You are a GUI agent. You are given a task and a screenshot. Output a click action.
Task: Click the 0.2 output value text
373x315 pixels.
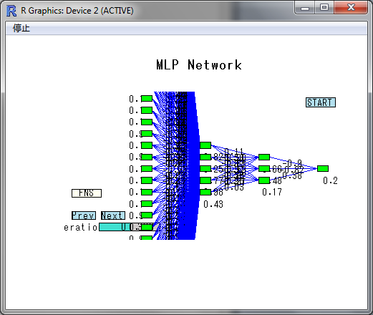[x=330, y=180]
